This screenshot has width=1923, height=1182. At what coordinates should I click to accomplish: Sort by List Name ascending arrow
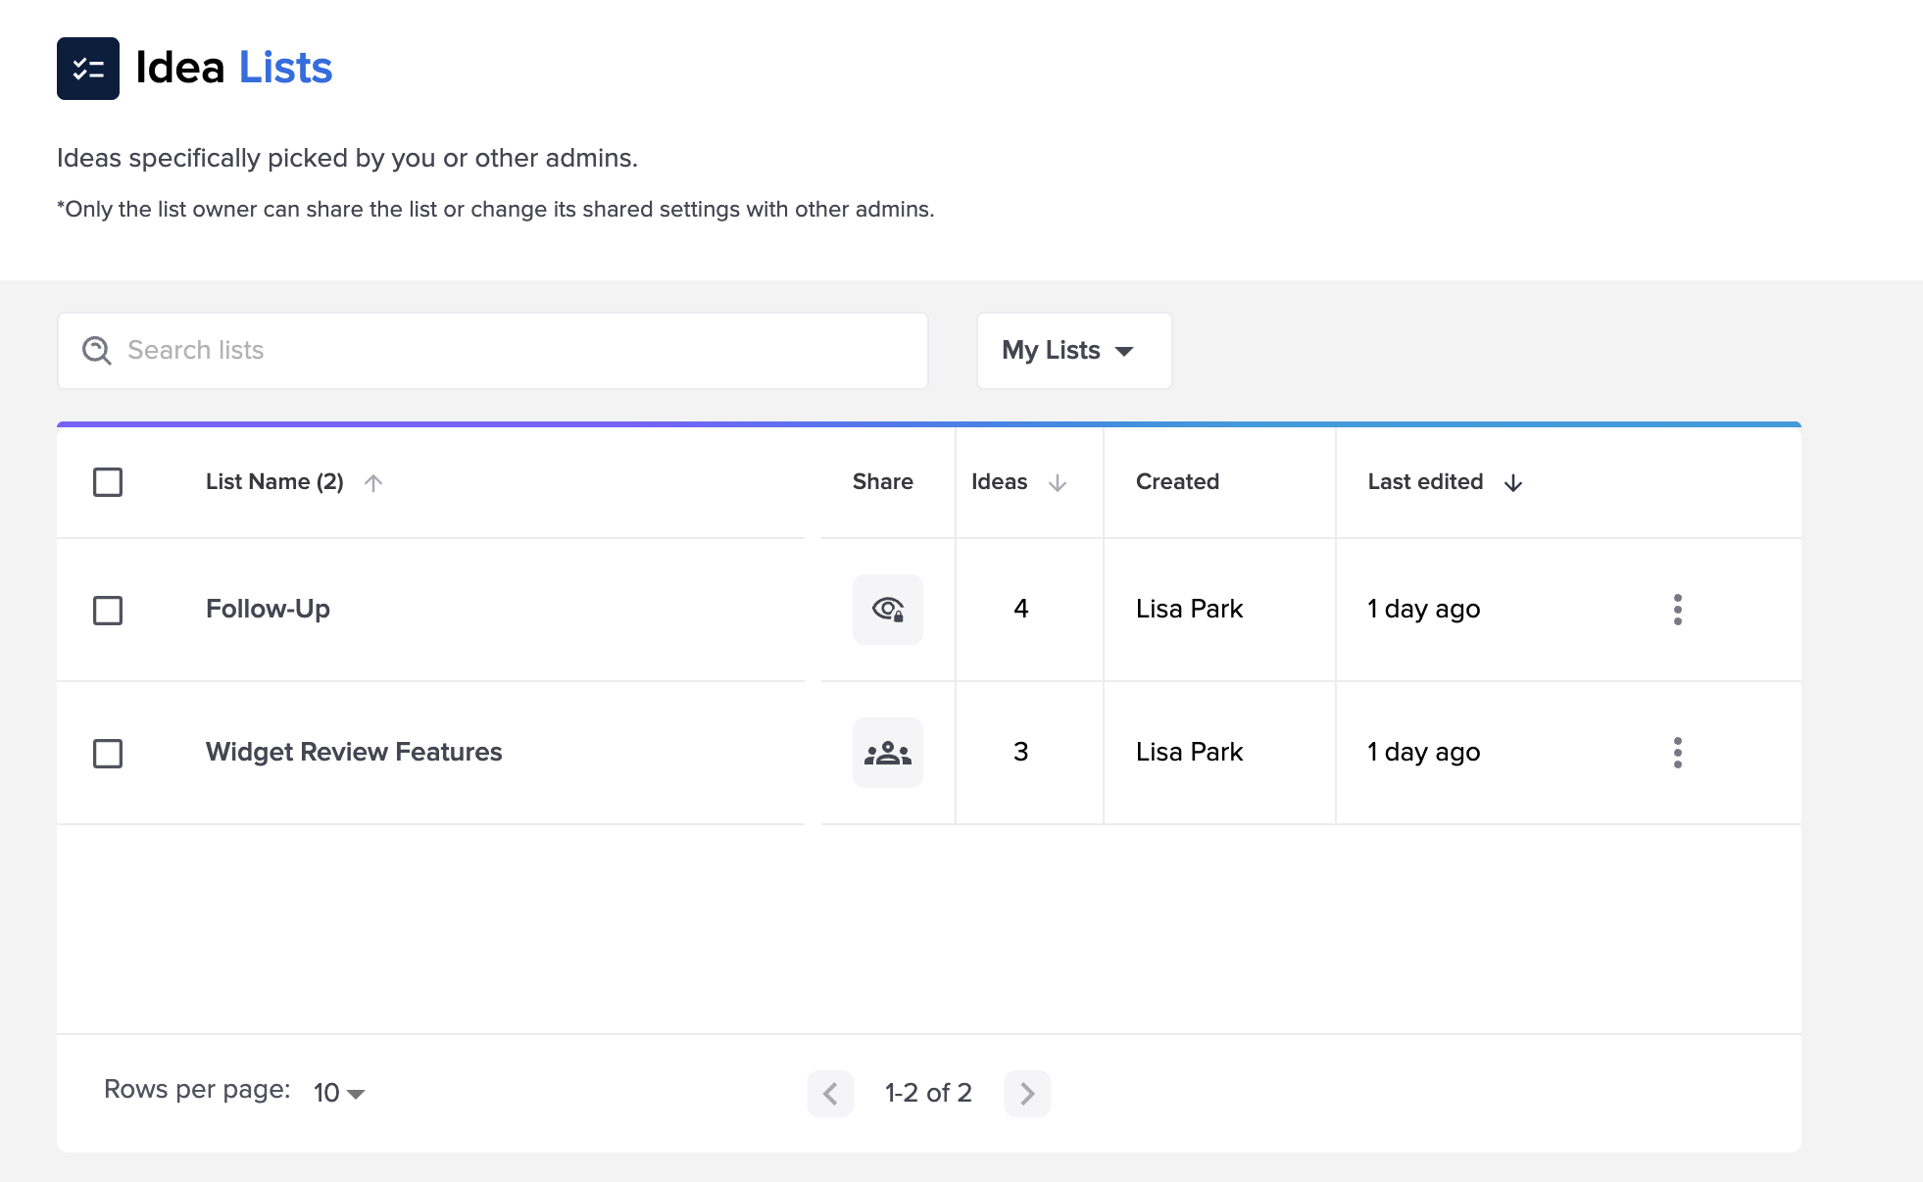click(373, 482)
